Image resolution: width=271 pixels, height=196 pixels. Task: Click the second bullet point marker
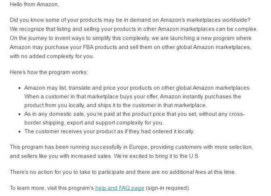pos(19,114)
